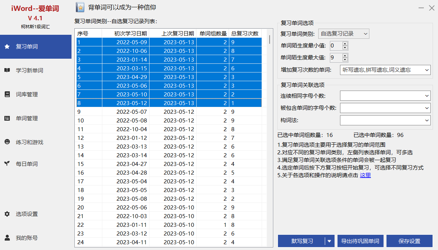Click the 我的账号 person icon
438x250 pixels.
7,238
